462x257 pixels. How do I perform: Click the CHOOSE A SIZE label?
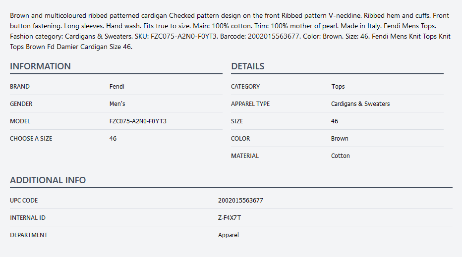tap(31, 139)
